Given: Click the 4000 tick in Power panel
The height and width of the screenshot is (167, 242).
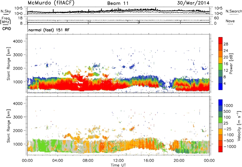Looking at the screenshot, I should (18, 41).
